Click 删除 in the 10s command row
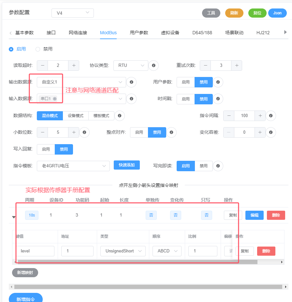The height and width of the screenshot is (302, 292). (x=276, y=215)
